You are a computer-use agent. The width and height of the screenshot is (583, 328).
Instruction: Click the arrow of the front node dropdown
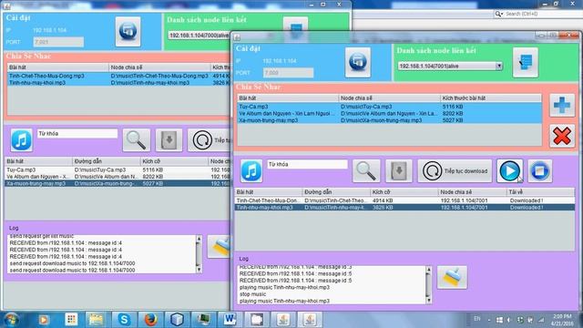499,67
